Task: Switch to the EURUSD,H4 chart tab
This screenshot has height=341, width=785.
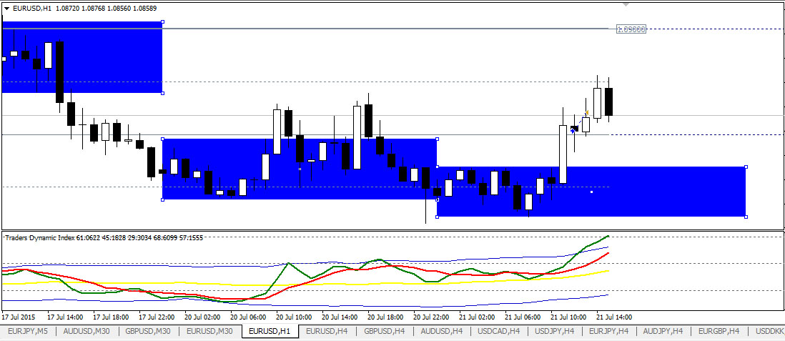Action: pyautogui.click(x=327, y=332)
